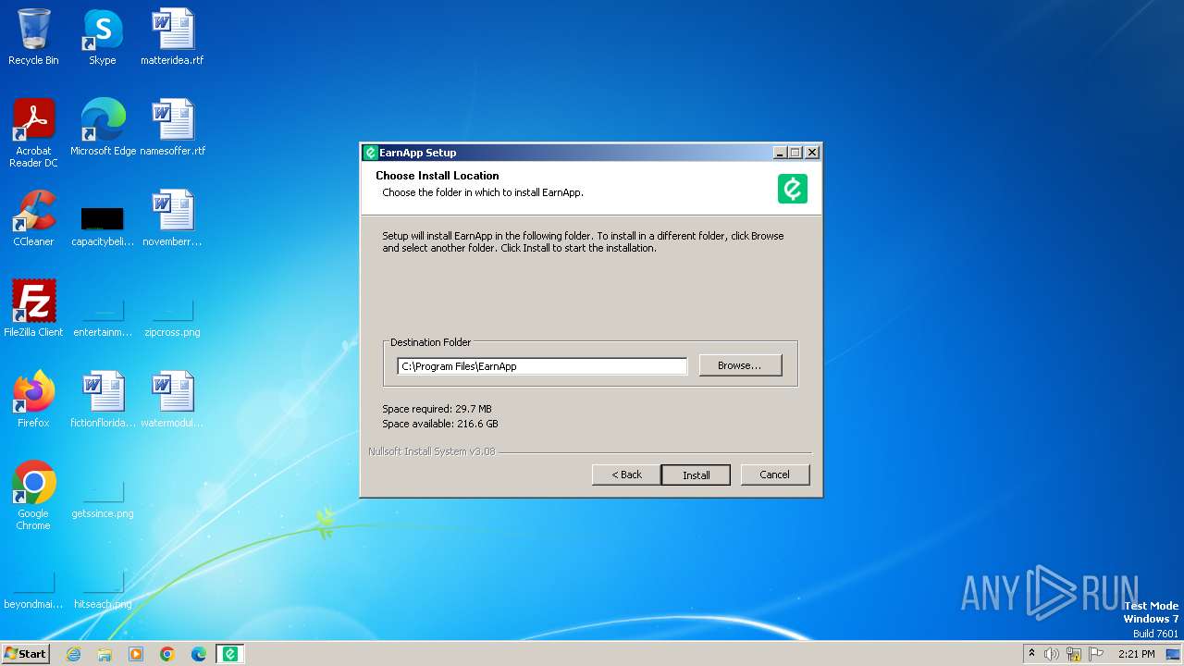Open the Action Center flag icon

[1096, 654]
